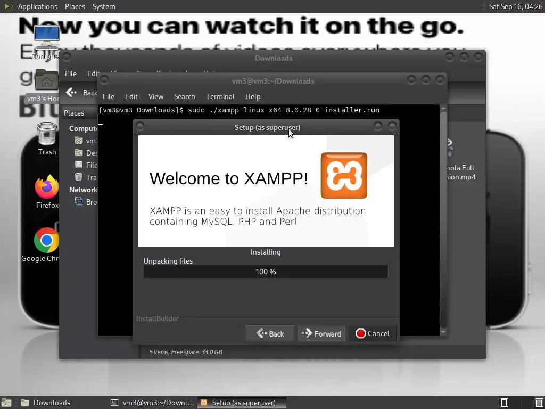Click the terminal window menu button
This screenshot has width=545, height=409.
tap(104, 80)
